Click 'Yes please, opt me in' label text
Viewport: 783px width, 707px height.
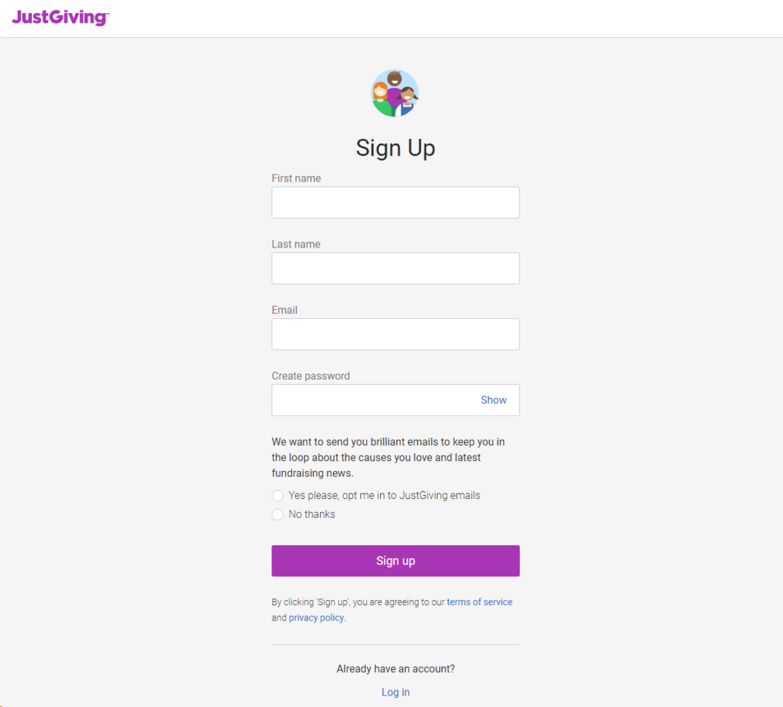tap(385, 495)
